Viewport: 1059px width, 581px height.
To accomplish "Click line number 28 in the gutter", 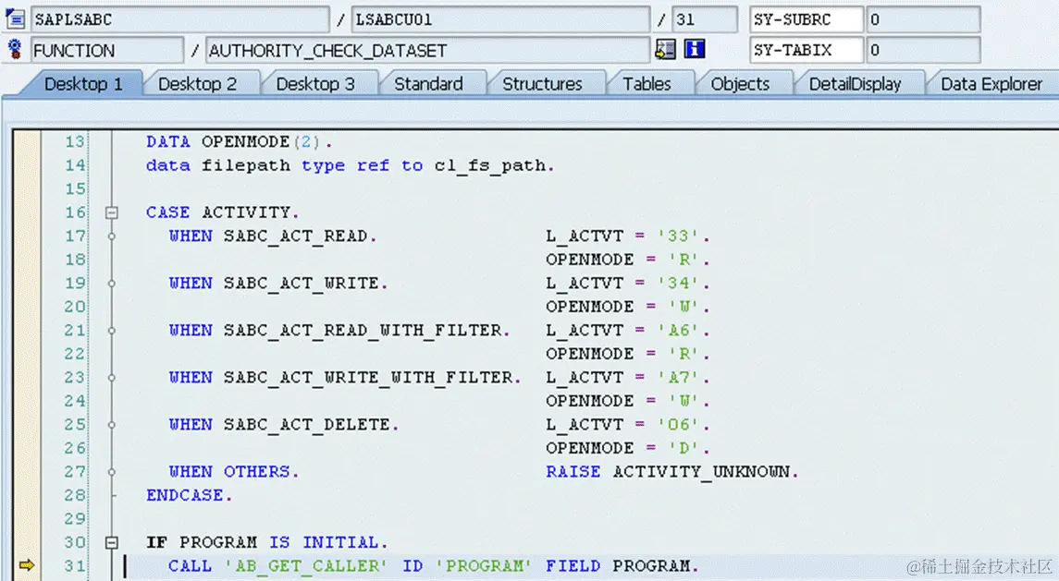I will [x=75, y=495].
